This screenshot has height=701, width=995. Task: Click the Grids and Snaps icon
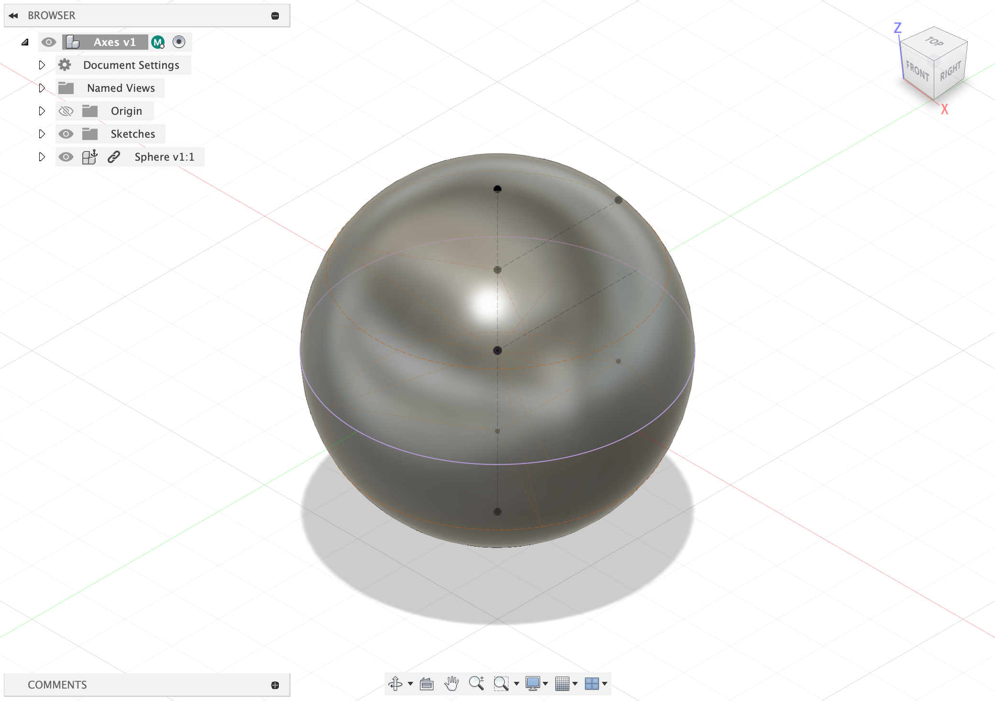[x=562, y=684]
